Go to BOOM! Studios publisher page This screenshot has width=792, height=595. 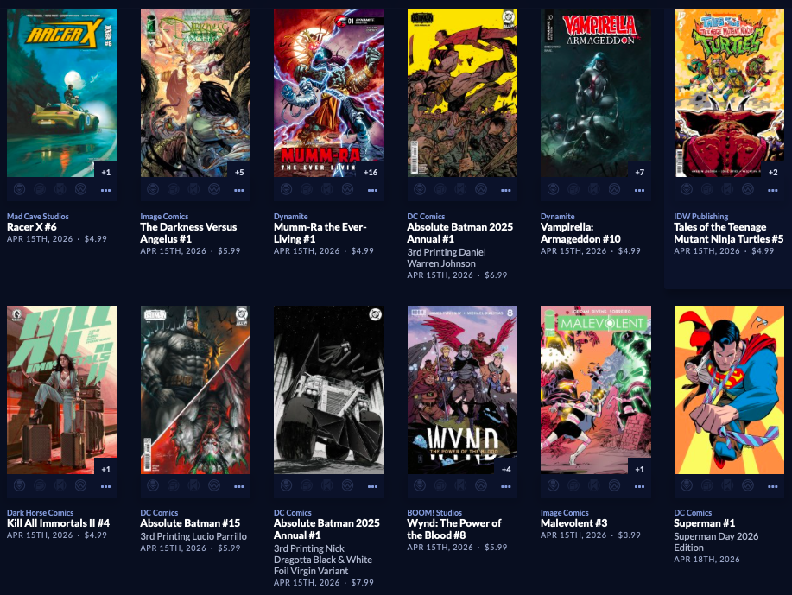pos(434,513)
